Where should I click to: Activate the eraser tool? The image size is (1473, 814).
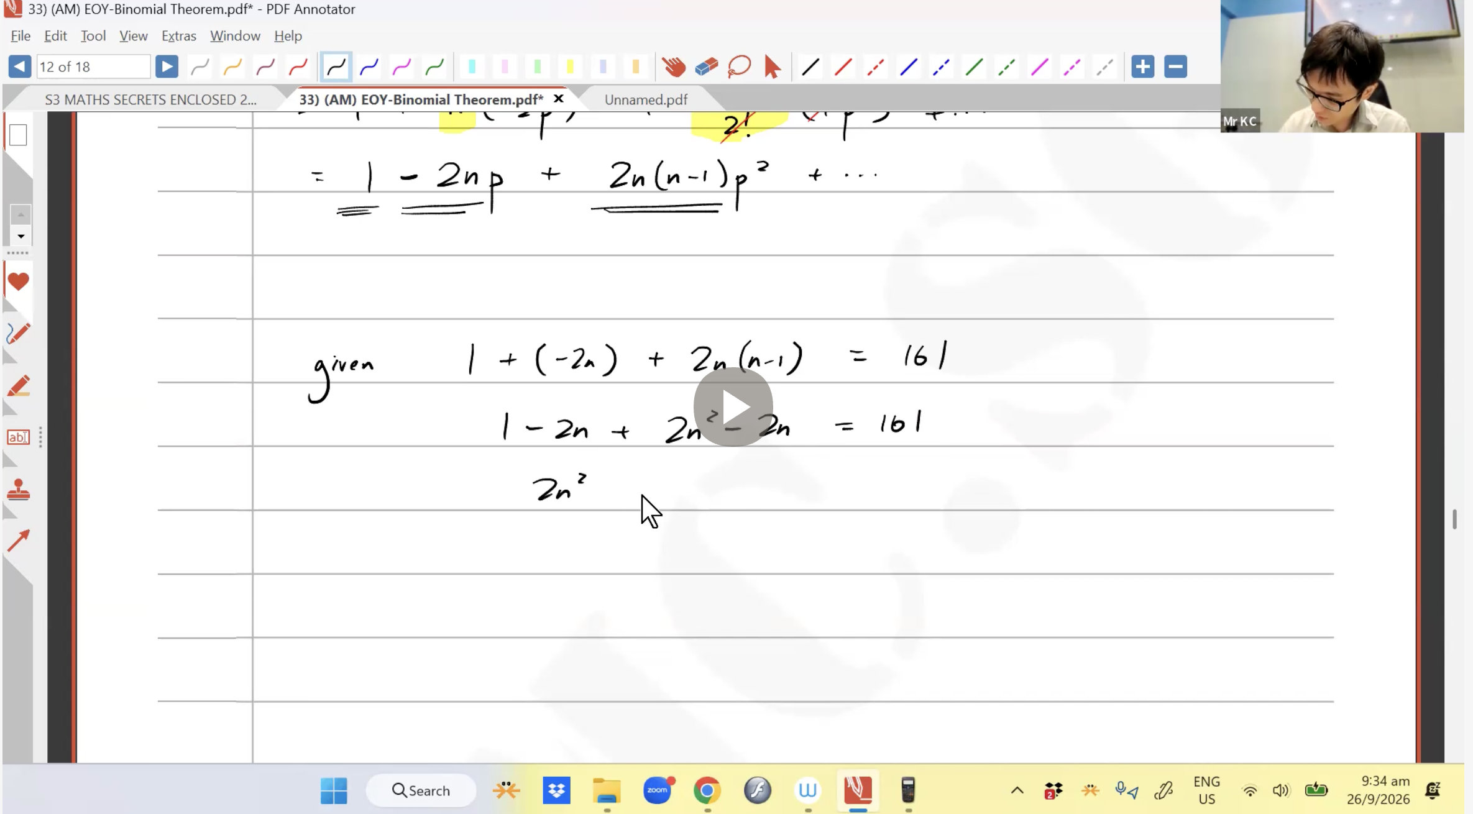[x=706, y=66]
